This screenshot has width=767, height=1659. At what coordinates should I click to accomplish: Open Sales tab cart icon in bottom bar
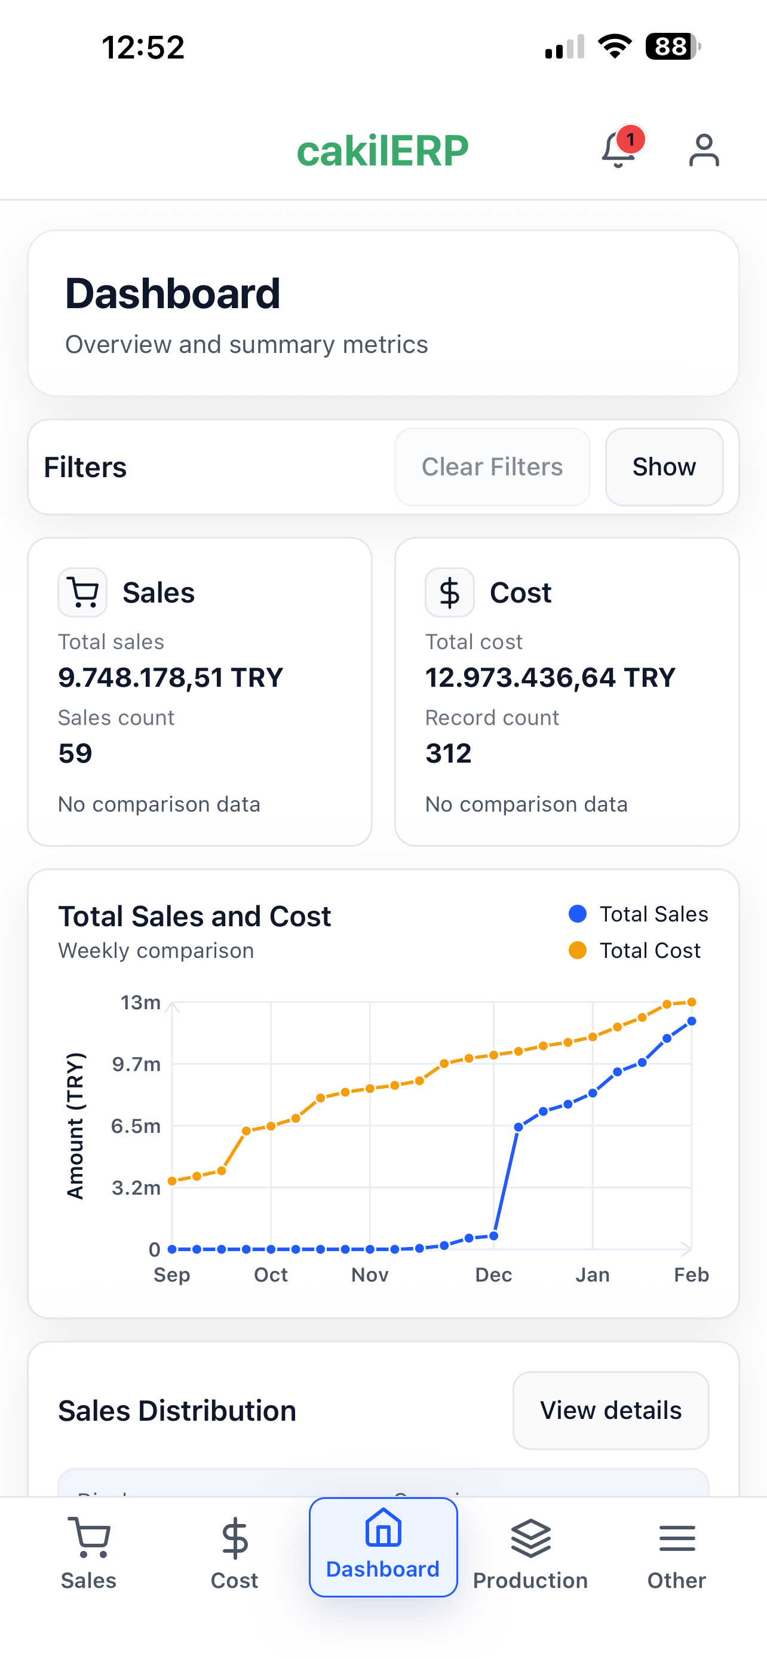pos(89,1538)
